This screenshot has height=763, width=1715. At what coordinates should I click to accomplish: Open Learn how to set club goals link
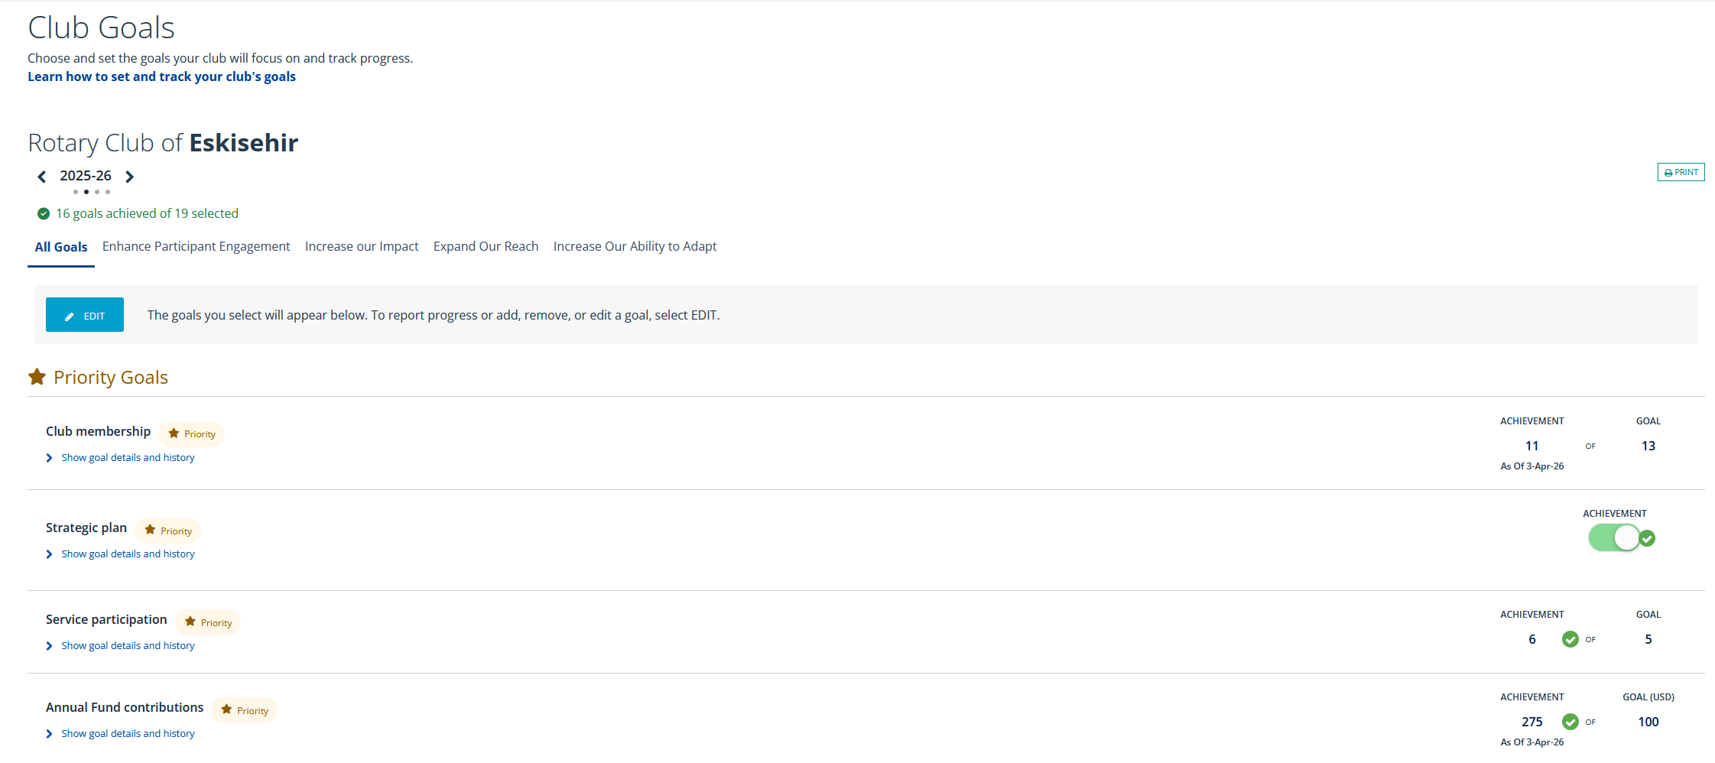[x=161, y=76]
